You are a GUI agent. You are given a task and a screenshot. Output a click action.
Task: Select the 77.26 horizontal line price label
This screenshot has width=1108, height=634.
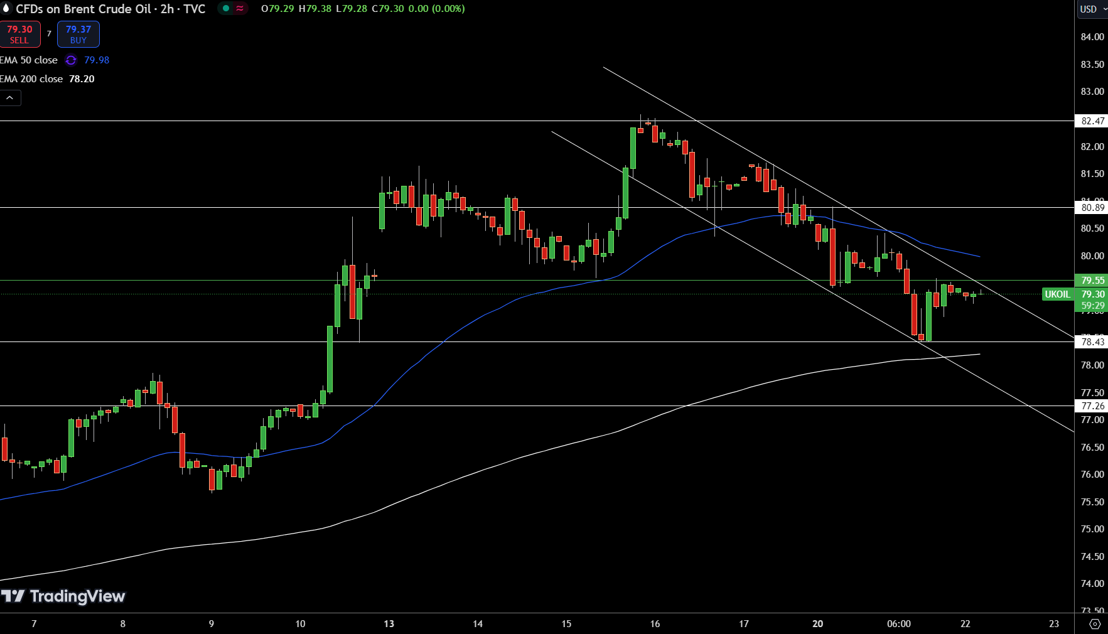1092,406
